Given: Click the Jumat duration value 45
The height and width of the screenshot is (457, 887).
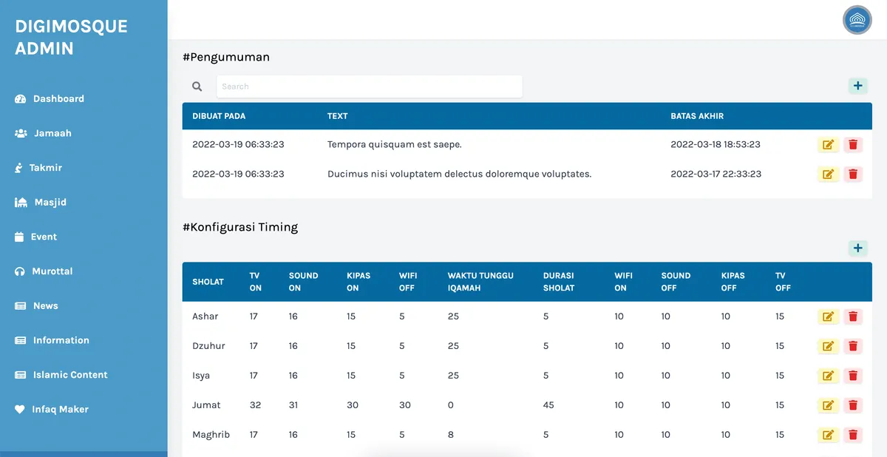Looking at the screenshot, I should (548, 405).
